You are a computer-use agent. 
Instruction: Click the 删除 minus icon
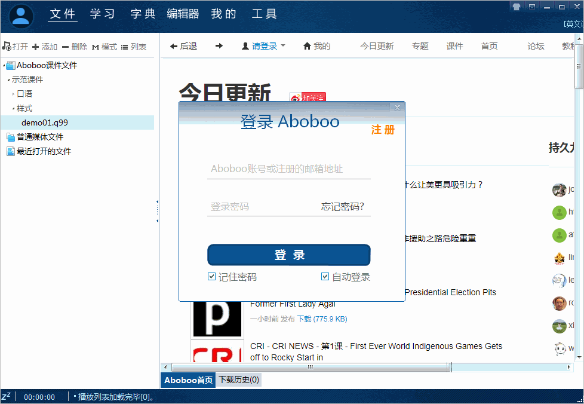pos(65,47)
